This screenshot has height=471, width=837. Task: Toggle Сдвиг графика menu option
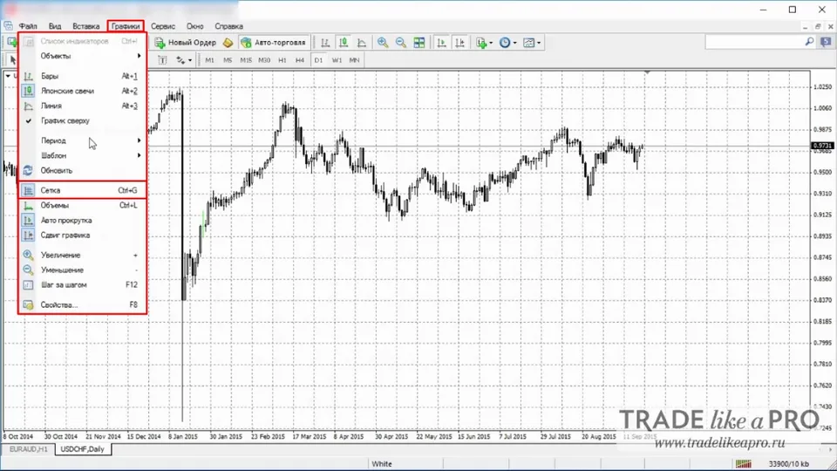[82, 235]
